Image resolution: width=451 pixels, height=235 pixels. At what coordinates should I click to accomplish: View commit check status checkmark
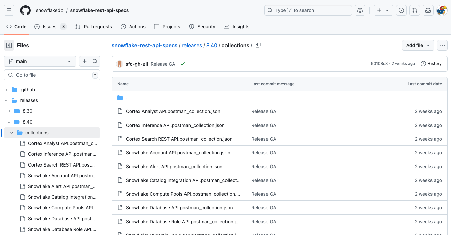pyautogui.click(x=183, y=64)
